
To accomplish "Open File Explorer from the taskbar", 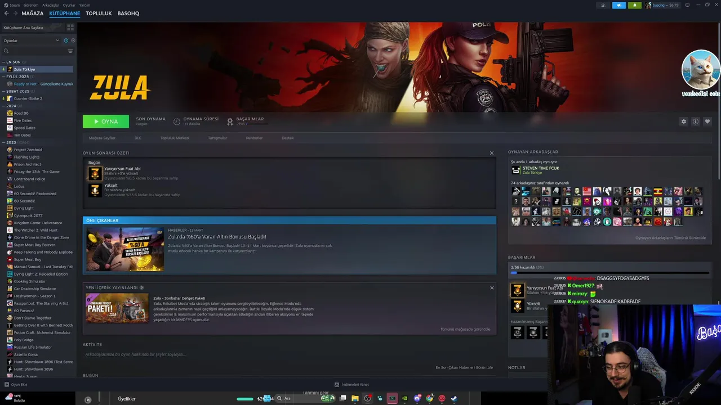I will pyautogui.click(x=355, y=398).
